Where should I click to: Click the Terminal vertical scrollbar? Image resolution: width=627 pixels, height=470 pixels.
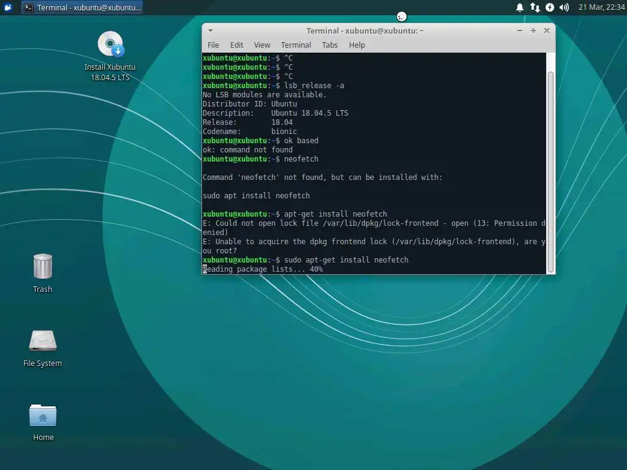click(550, 172)
